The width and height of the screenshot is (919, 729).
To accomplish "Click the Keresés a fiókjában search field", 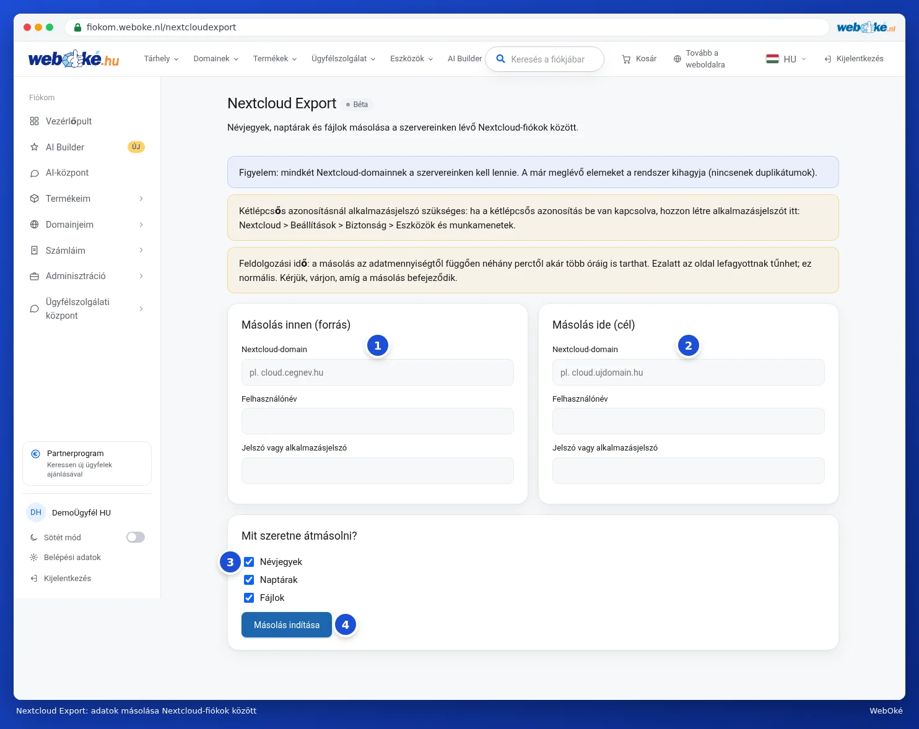I will click(544, 59).
